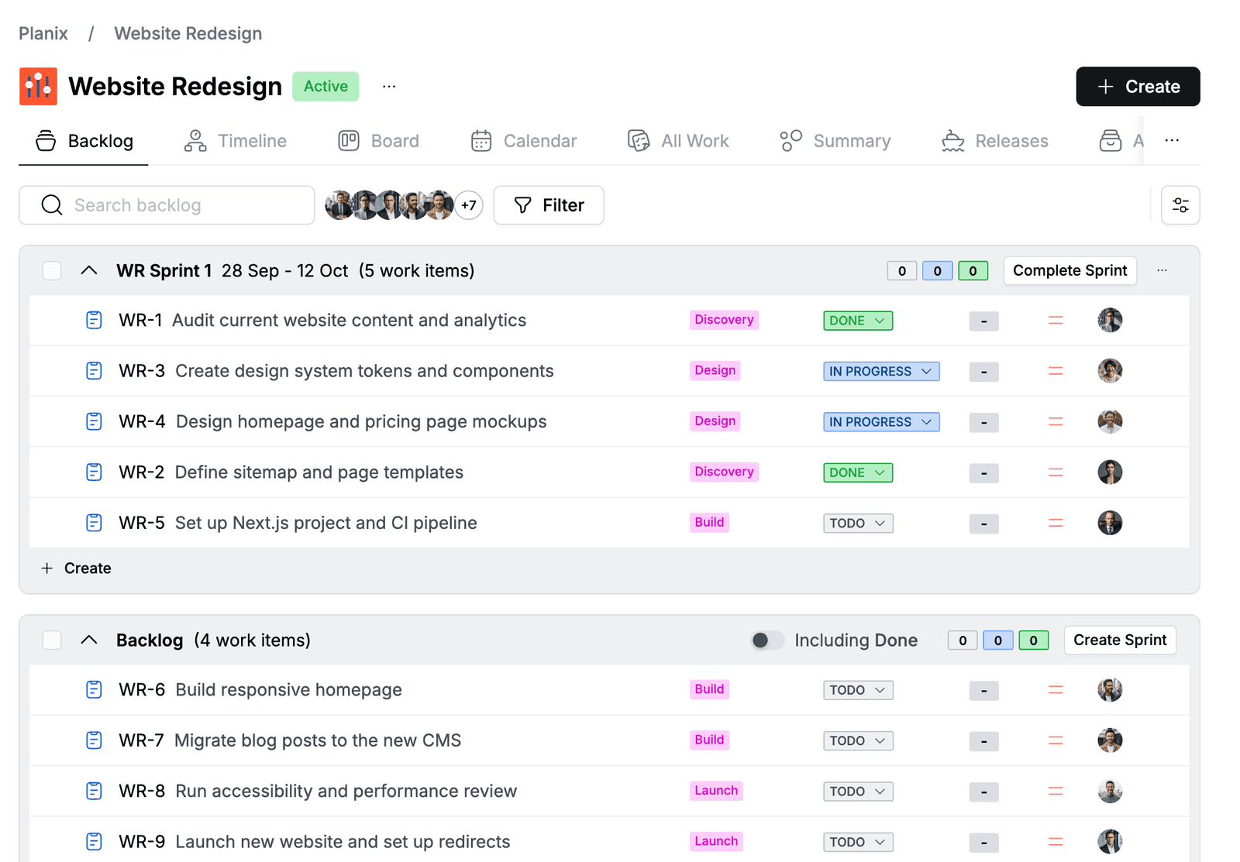Open project options ellipsis beside Active badge
1240x862 pixels.
pos(389,86)
